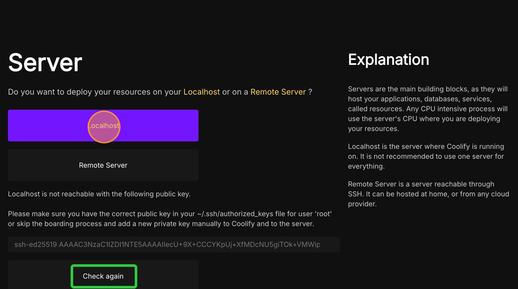Click the 'Localhost is not reachable' message
Viewport: 518px width, 289px height.
coord(99,194)
